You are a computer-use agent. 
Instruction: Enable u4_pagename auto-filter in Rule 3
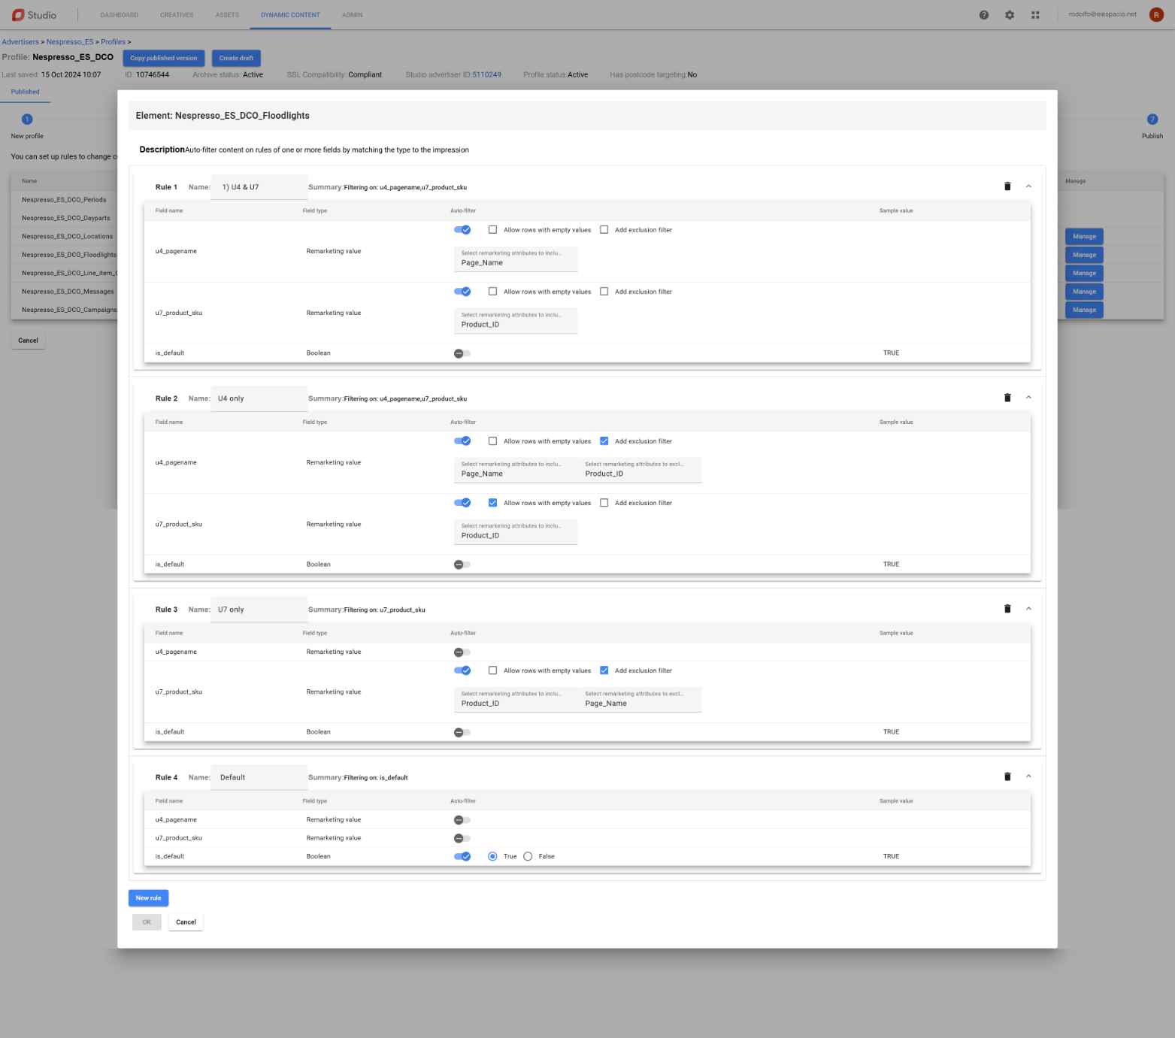[x=462, y=652]
